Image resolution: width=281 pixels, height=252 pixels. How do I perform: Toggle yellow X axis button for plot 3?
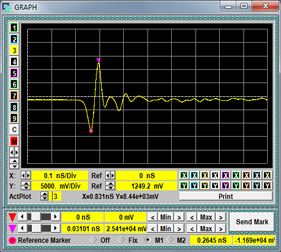point(205,175)
